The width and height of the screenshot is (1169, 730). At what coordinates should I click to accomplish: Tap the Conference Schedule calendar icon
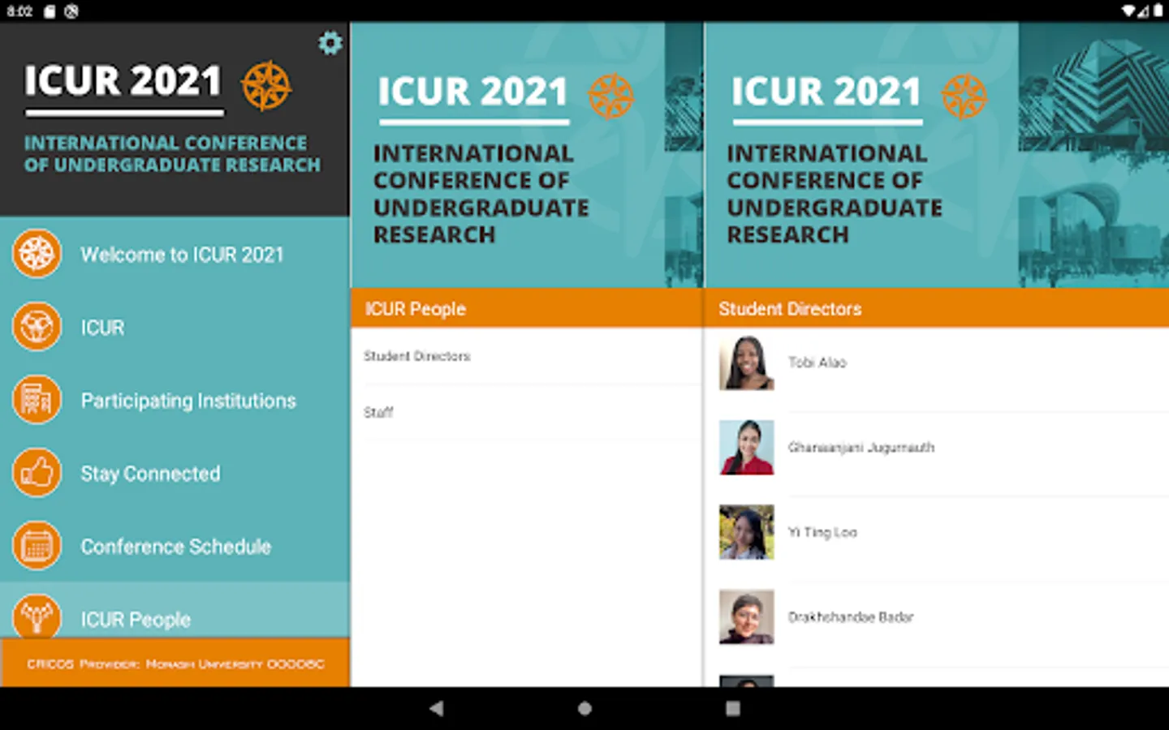[x=37, y=546]
